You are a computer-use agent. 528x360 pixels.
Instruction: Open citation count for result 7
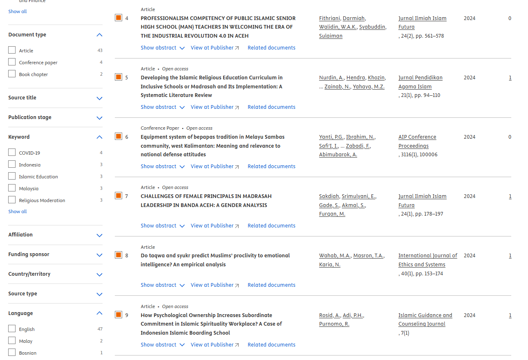click(510, 196)
